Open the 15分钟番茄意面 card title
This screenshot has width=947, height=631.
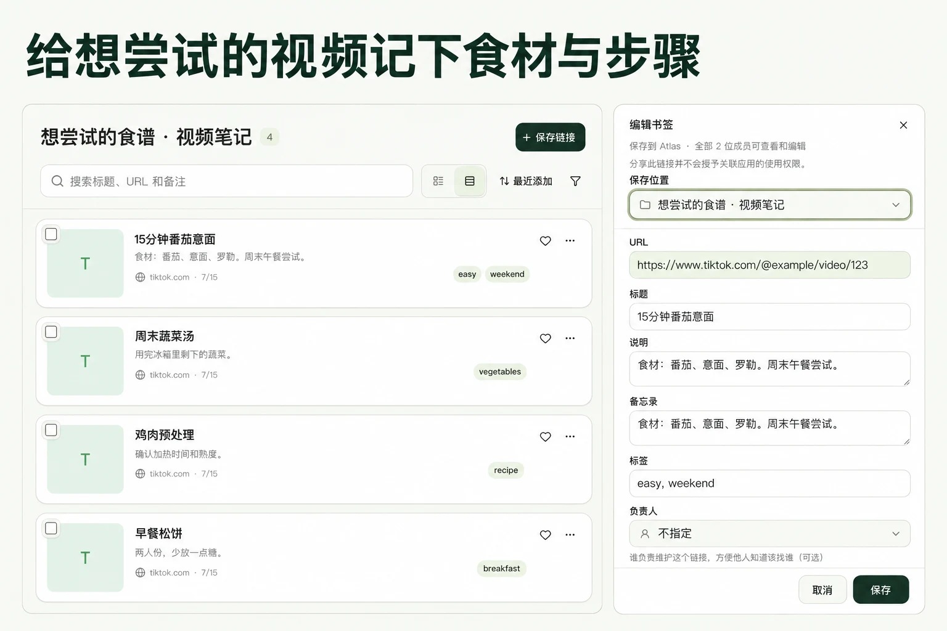pyautogui.click(x=175, y=239)
